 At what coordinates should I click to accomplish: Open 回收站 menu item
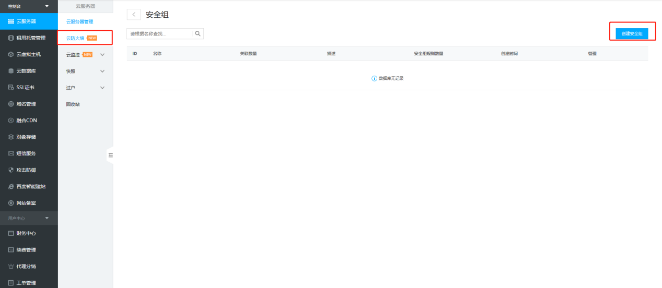tap(73, 104)
